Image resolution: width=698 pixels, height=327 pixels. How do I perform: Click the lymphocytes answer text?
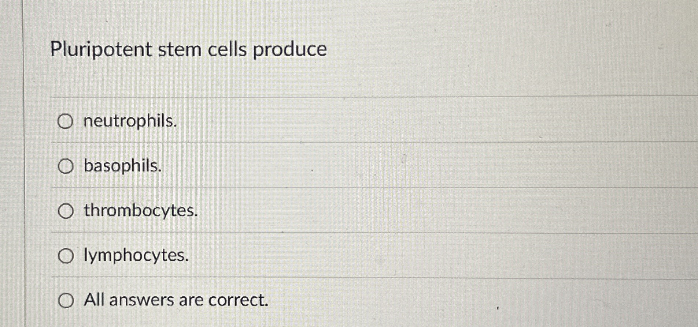[x=136, y=256]
